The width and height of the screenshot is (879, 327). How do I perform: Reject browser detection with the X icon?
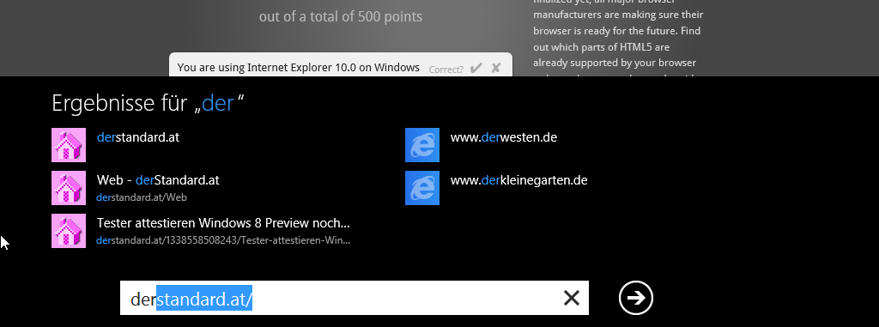point(495,69)
